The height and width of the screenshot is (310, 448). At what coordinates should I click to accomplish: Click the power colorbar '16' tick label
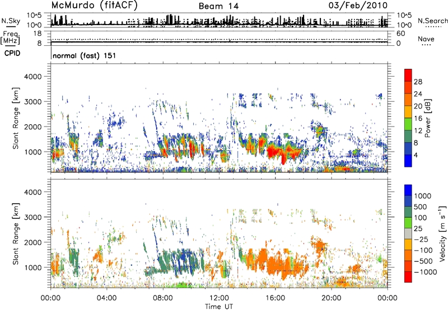pos(418,119)
